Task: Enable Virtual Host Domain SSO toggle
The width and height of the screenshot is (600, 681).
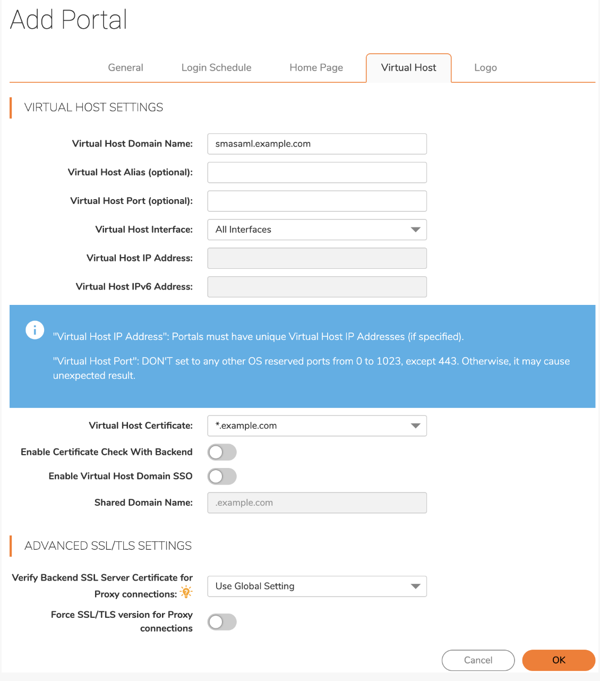Action: tap(222, 476)
